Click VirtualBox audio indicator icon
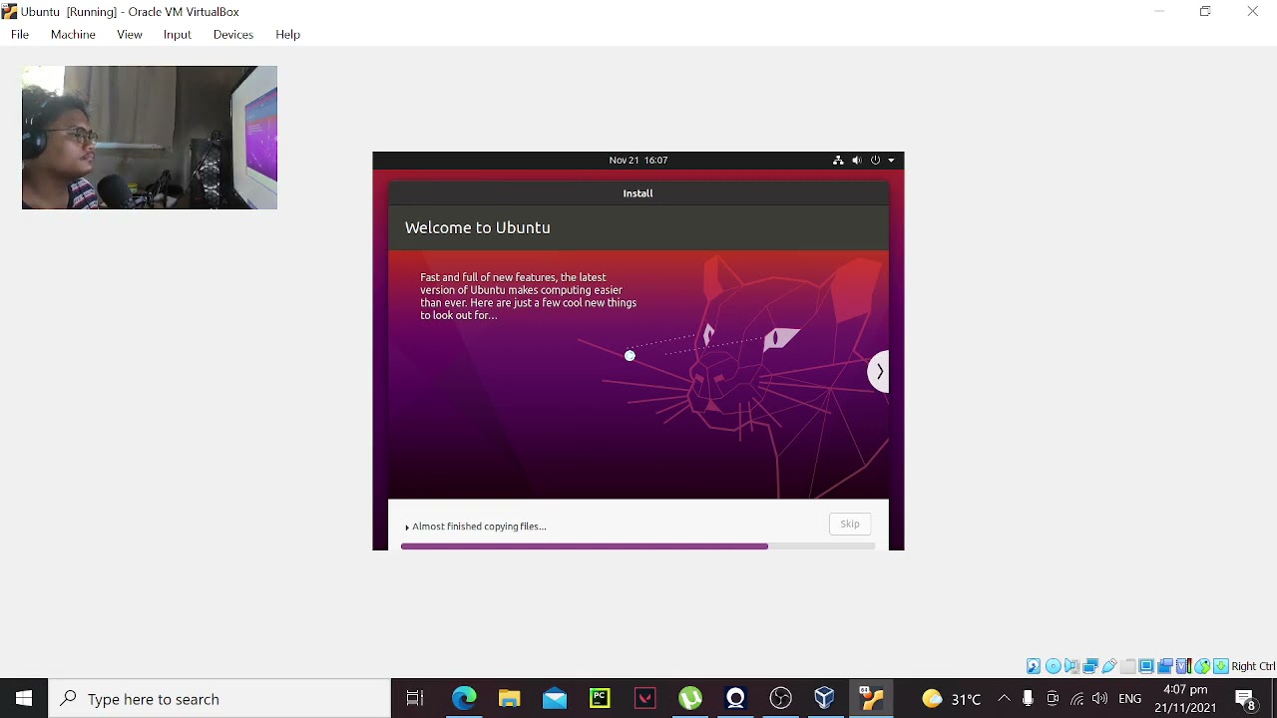1277x718 pixels. pos(1071,666)
